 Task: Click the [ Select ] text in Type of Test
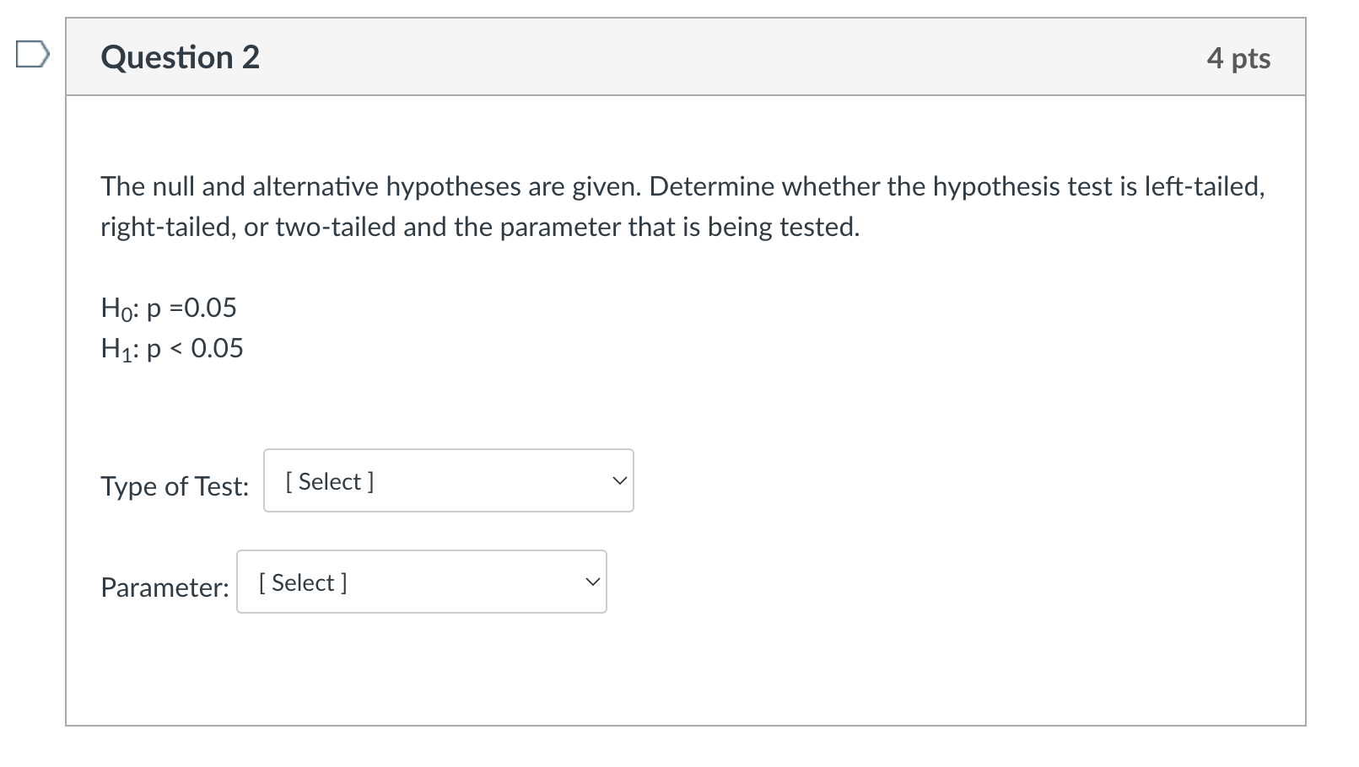pyautogui.click(x=330, y=481)
